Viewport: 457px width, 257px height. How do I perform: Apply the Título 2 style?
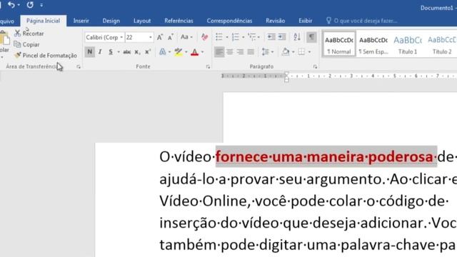coord(441,44)
